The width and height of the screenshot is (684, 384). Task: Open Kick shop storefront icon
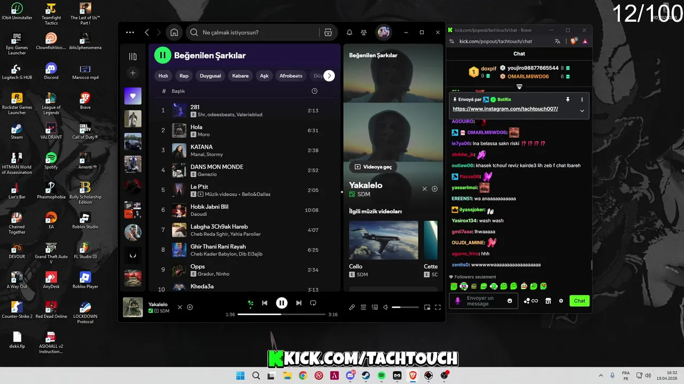click(548, 301)
